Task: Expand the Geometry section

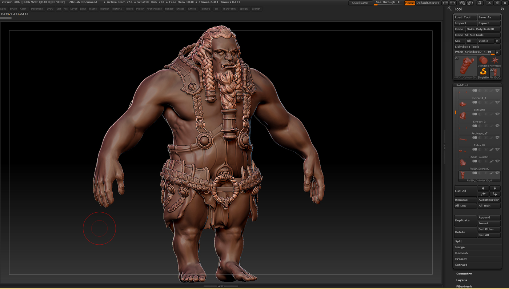Action: pos(464,274)
